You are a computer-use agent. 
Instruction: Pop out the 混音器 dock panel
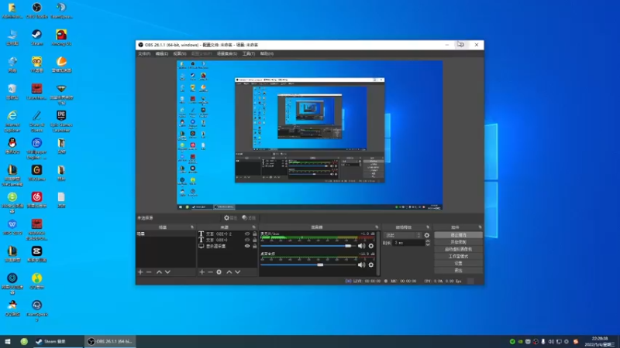377,227
